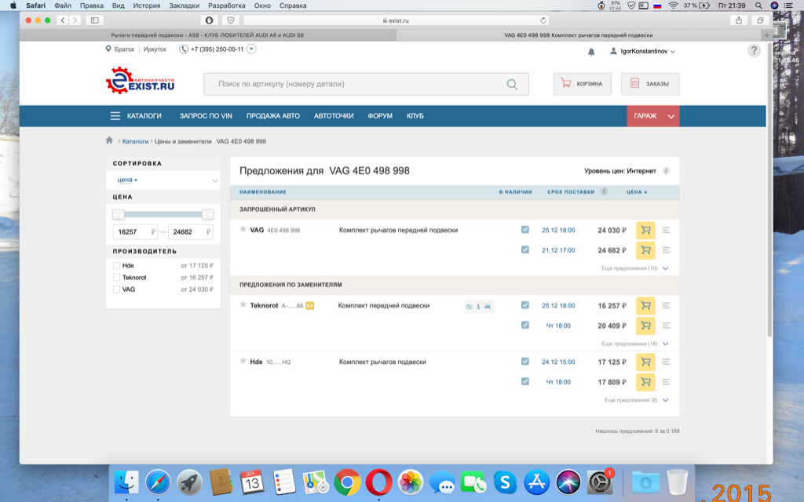Switch to the Audi A8 club tab
This screenshot has height=502, width=804.
208,35
